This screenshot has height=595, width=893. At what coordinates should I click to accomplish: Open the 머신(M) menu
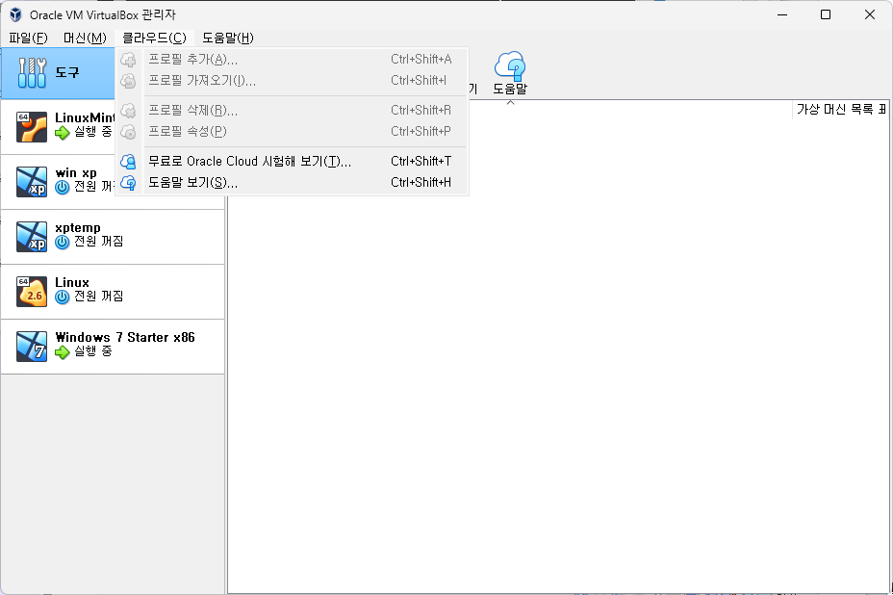pos(85,39)
